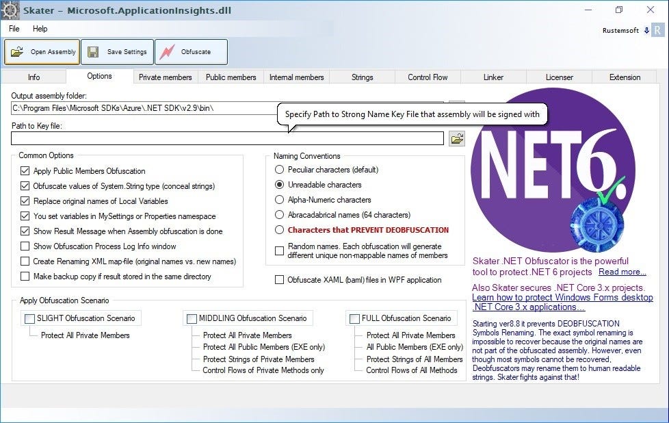Minimize the Skater window

588,10
